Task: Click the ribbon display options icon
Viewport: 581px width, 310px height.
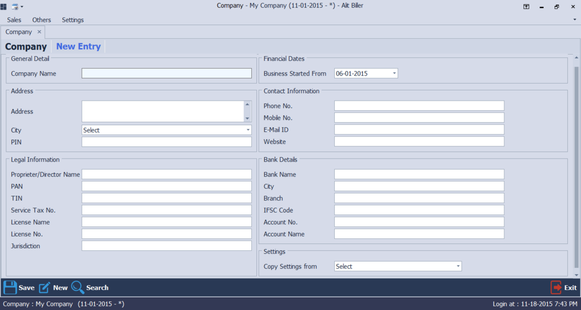Action: click(526, 6)
